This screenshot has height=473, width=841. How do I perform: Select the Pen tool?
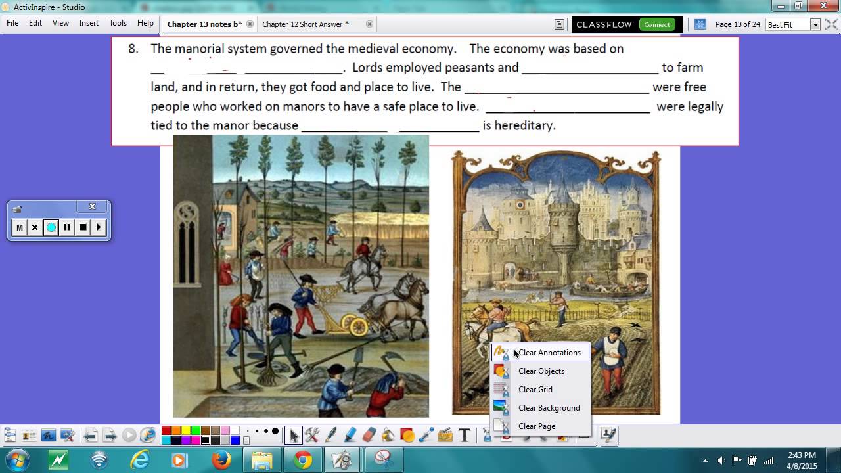(x=330, y=435)
